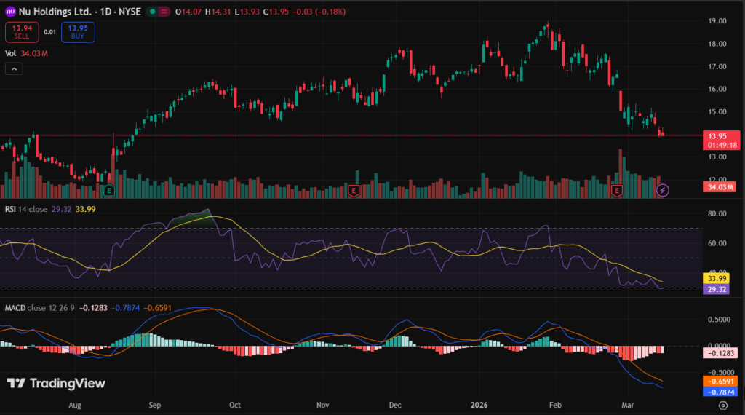
Task: Click the green market status dot
Action: pos(151,12)
